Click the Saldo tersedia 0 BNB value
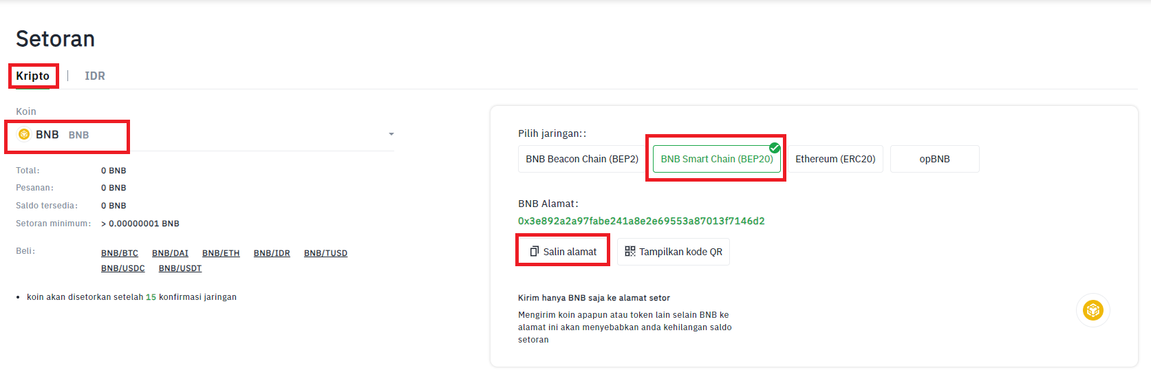 (114, 206)
